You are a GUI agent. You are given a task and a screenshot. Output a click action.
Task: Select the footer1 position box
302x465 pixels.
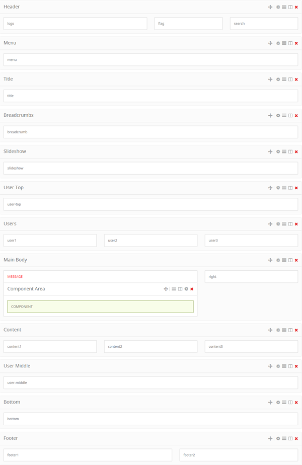(x=88, y=455)
